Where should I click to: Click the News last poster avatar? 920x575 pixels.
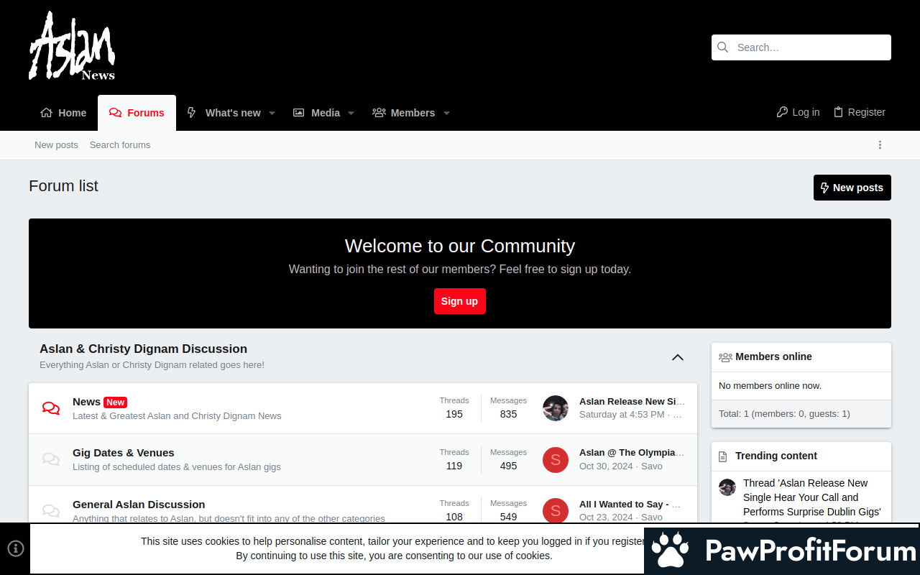[556, 408]
